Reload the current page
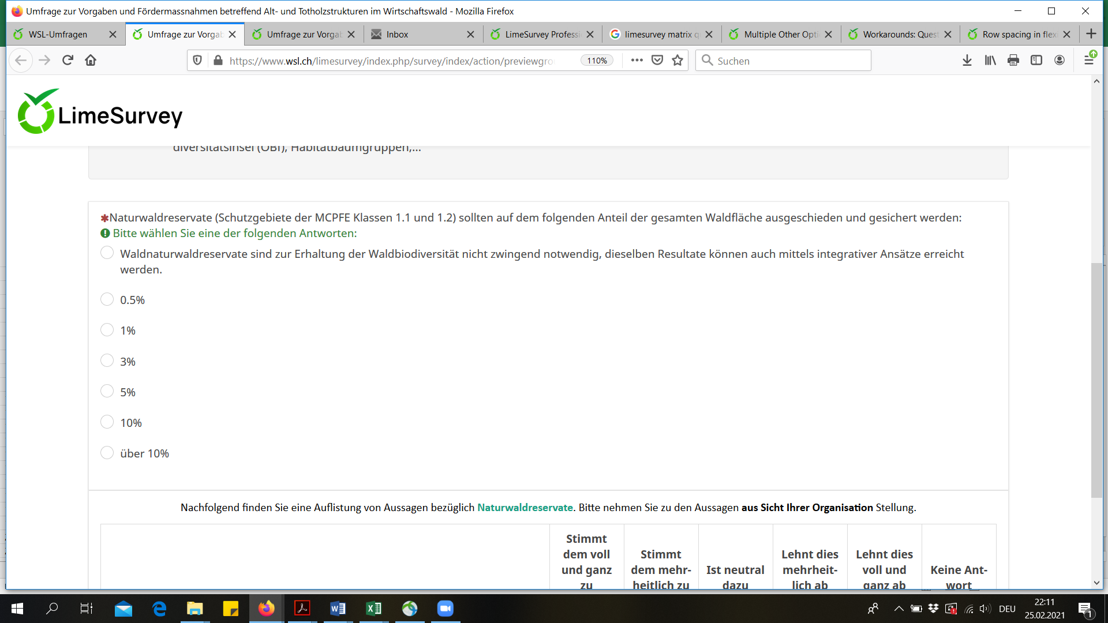Image resolution: width=1108 pixels, height=623 pixels. point(68,60)
